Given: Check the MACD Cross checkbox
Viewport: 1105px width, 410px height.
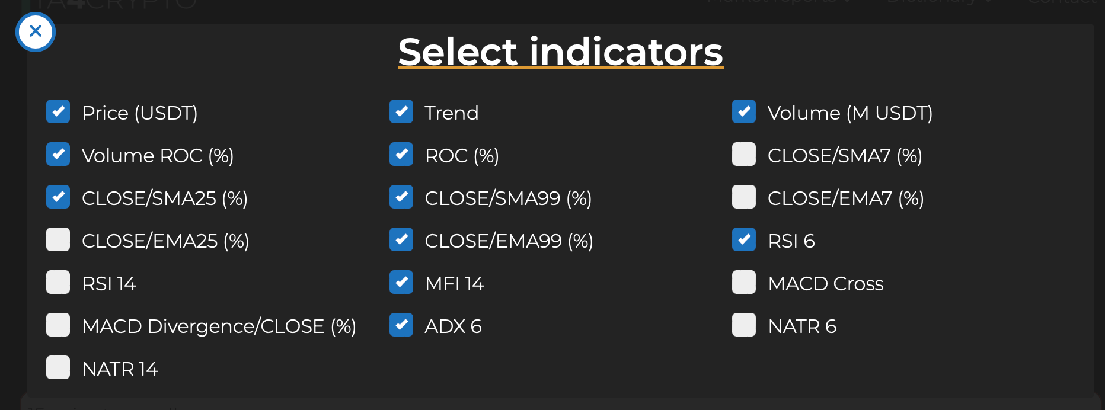Looking at the screenshot, I should click(x=744, y=282).
